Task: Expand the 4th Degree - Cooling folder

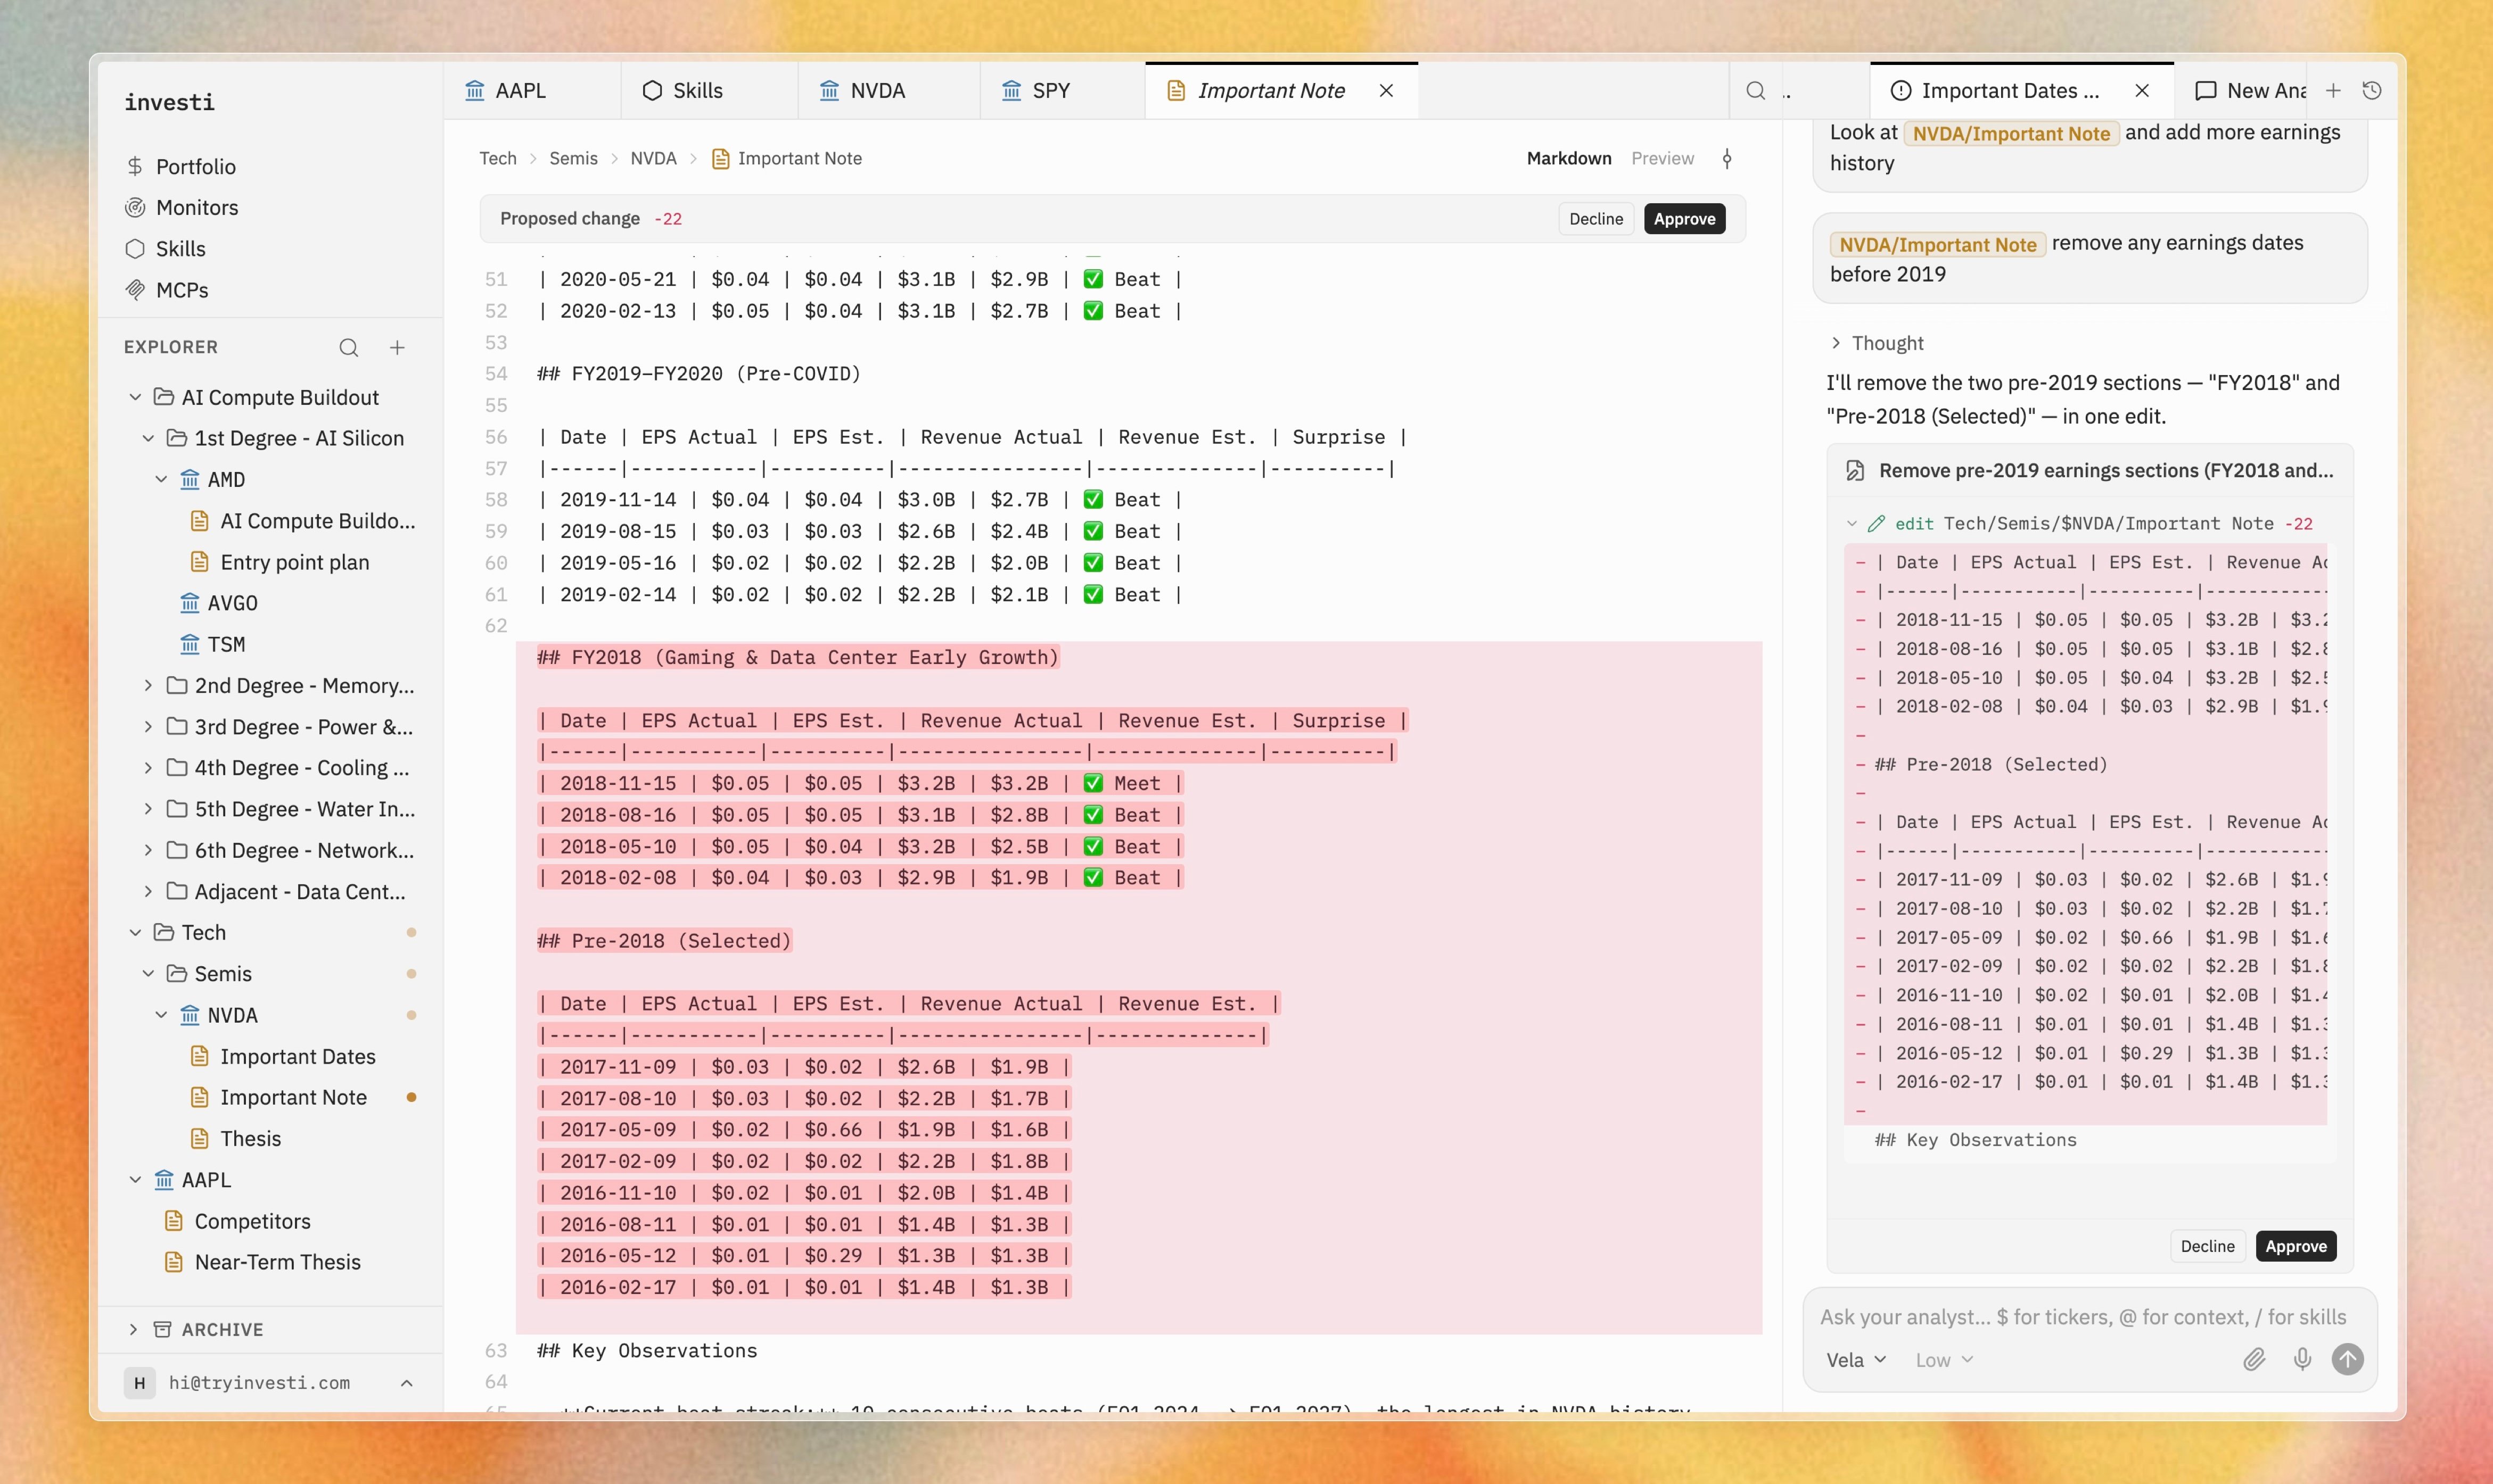Action: point(148,767)
